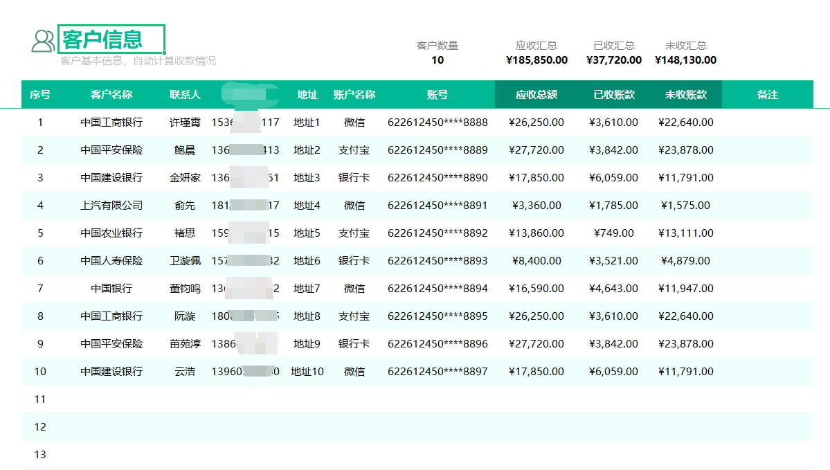
Task: Click the 上汽有限公司 customer cell
Action: click(111, 206)
